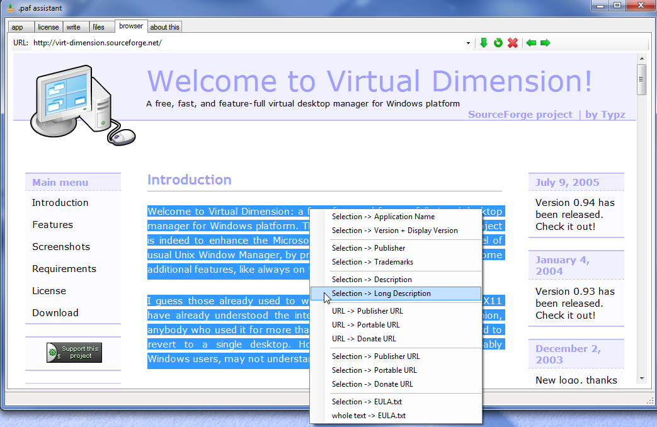Open the Introduction menu link

click(60, 203)
